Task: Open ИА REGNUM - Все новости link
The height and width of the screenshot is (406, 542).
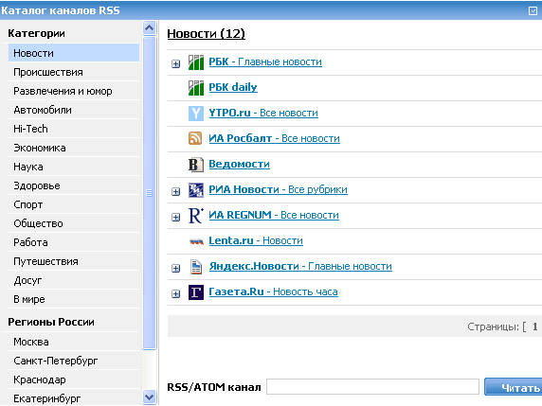Action: 274,215
